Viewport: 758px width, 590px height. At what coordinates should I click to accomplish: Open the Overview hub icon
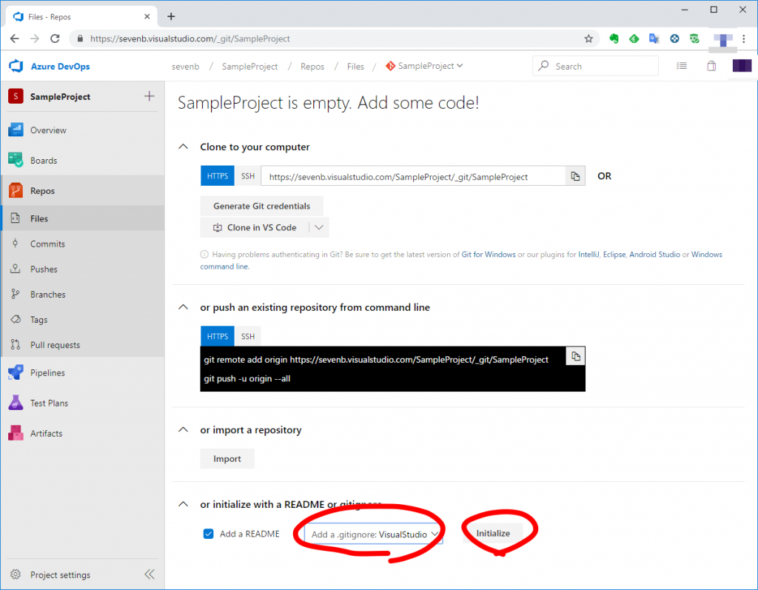pyautogui.click(x=16, y=130)
